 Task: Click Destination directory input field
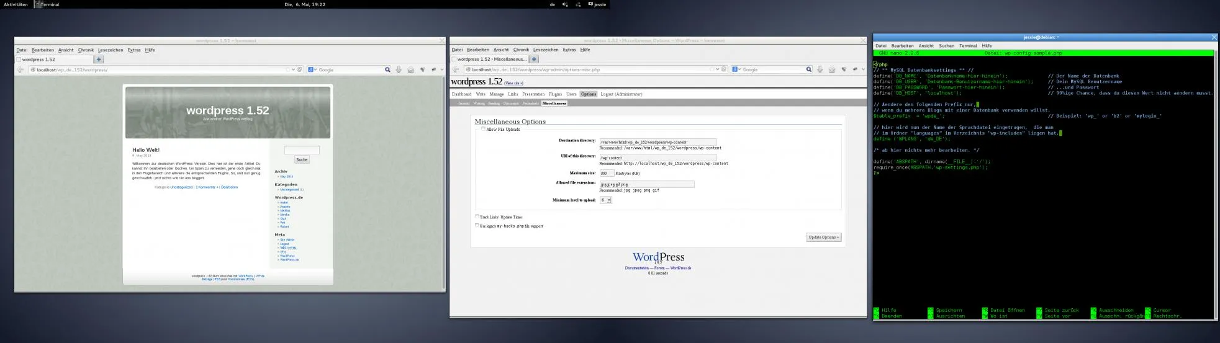pyautogui.click(x=657, y=142)
